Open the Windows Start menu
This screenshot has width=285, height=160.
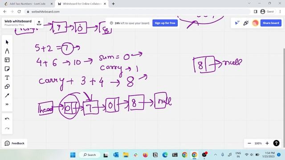73,155
